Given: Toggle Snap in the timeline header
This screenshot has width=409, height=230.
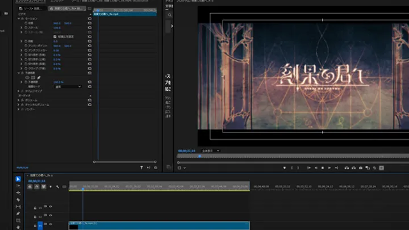Looking at the screenshot, I should point(37,187).
